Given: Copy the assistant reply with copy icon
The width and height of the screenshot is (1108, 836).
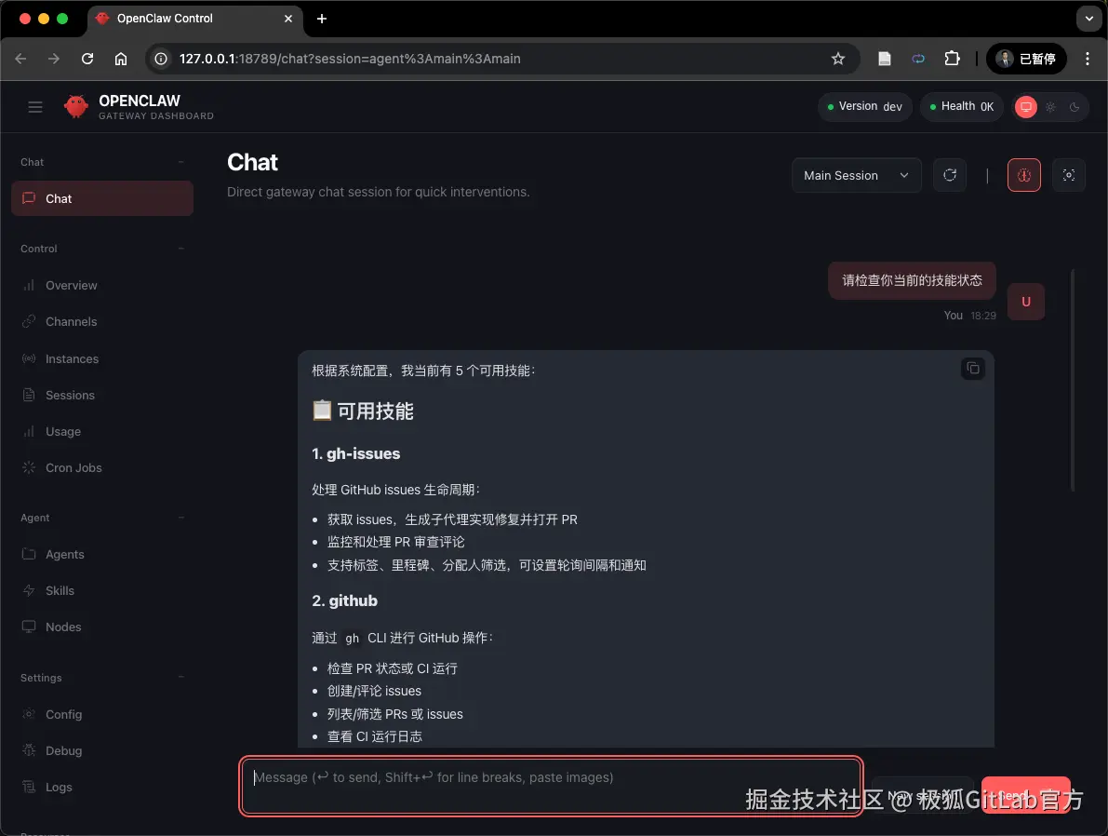Looking at the screenshot, I should point(973,369).
